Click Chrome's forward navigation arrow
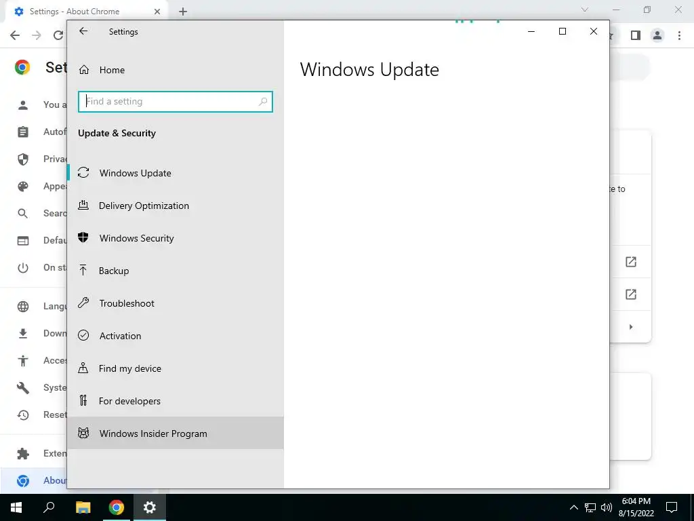The height and width of the screenshot is (521, 694). tap(37, 35)
